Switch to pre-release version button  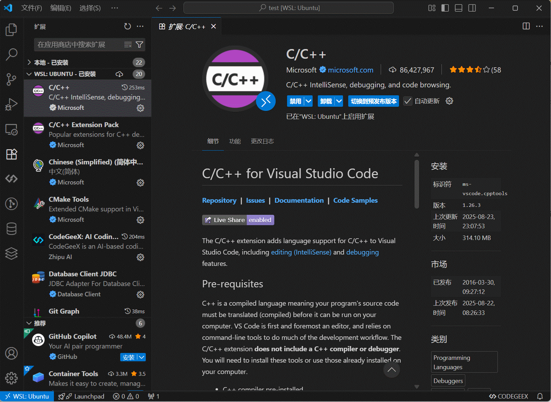(x=374, y=101)
